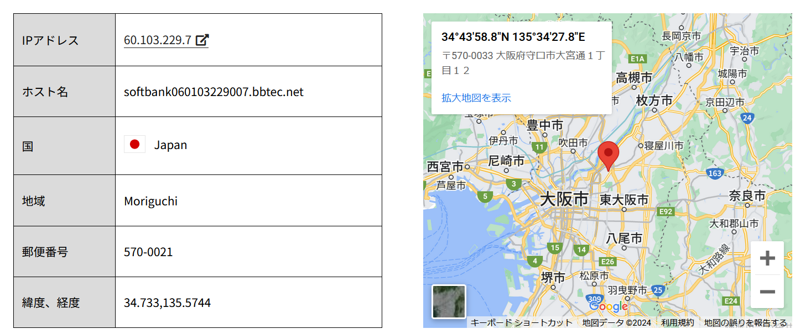The width and height of the screenshot is (801, 334).
Task: Click the postal code 570-0021
Action: point(148,252)
